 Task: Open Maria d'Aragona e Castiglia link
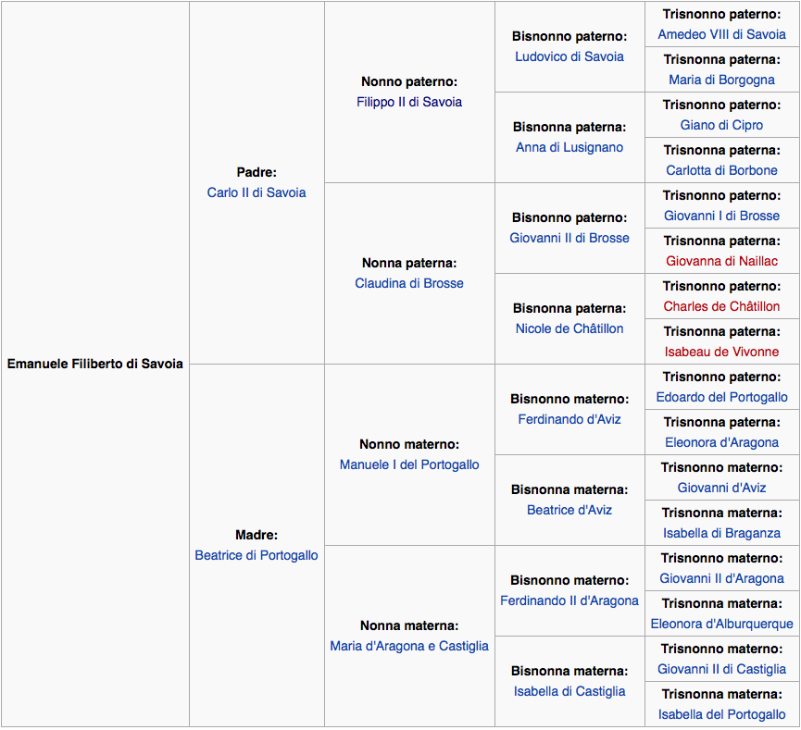click(x=408, y=646)
